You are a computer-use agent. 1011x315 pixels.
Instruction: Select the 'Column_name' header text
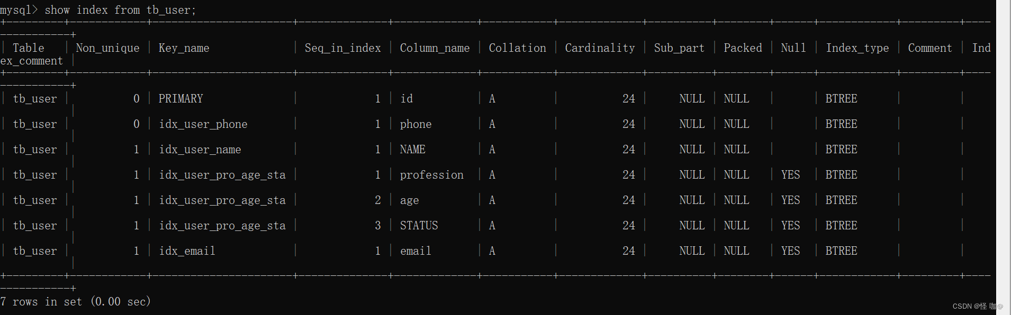click(435, 48)
